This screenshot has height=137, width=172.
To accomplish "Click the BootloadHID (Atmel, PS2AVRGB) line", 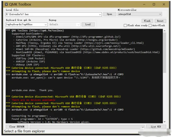I will coord(87,52).
